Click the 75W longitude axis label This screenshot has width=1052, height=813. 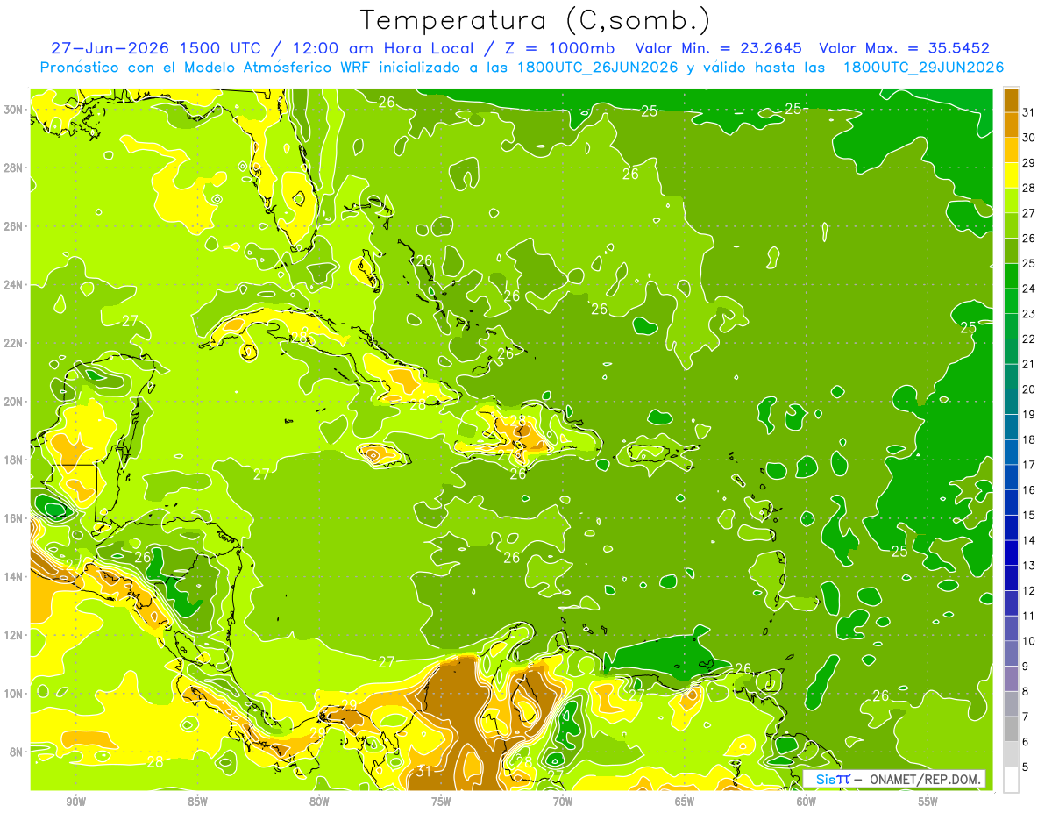(441, 802)
